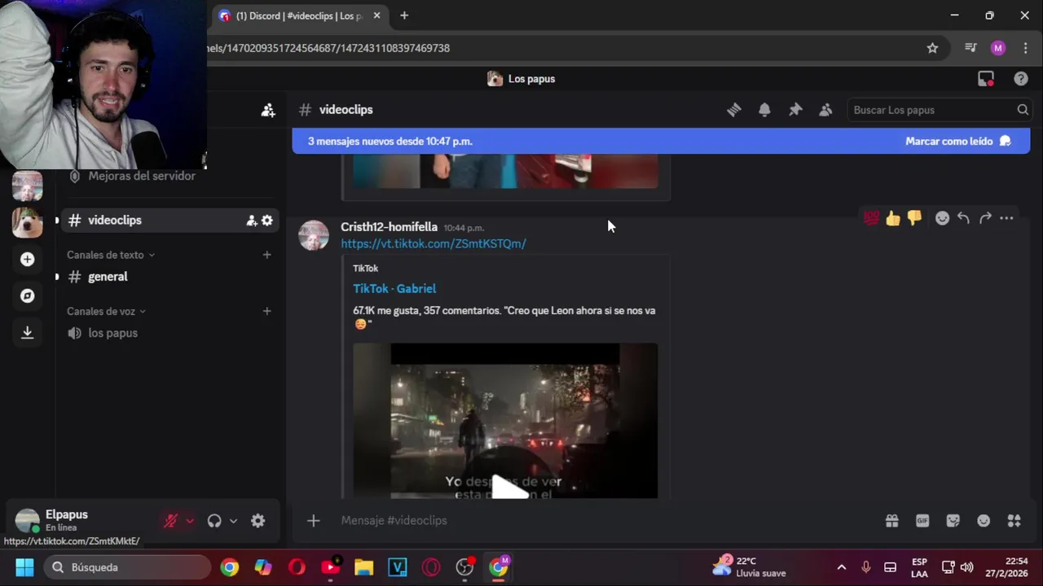
Task: React with thumbs down emoji
Action: (x=914, y=218)
